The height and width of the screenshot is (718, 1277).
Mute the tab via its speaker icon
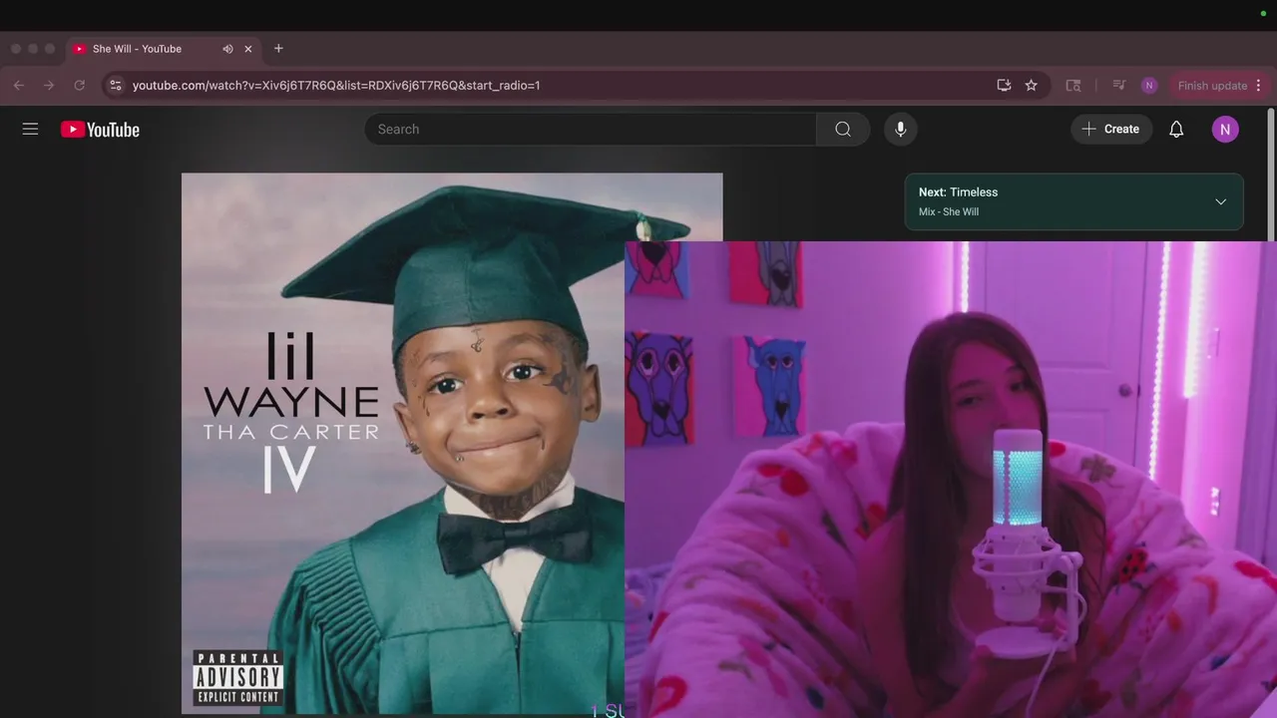pos(227,49)
